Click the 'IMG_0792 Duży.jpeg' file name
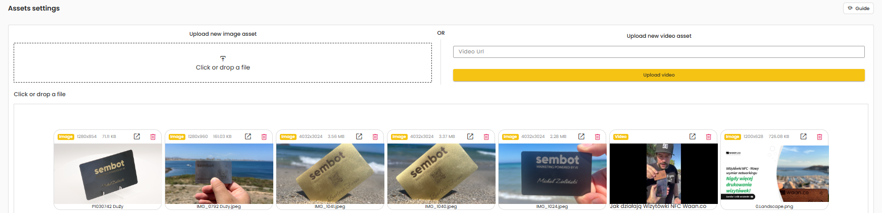 pyautogui.click(x=219, y=206)
